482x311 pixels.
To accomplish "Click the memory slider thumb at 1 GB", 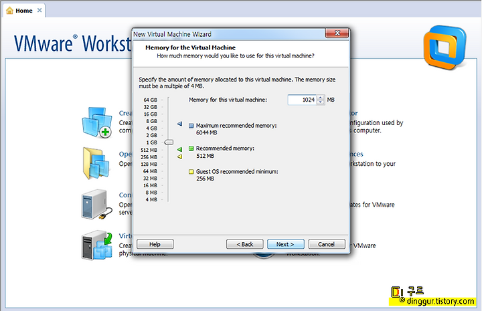I will click(169, 142).
